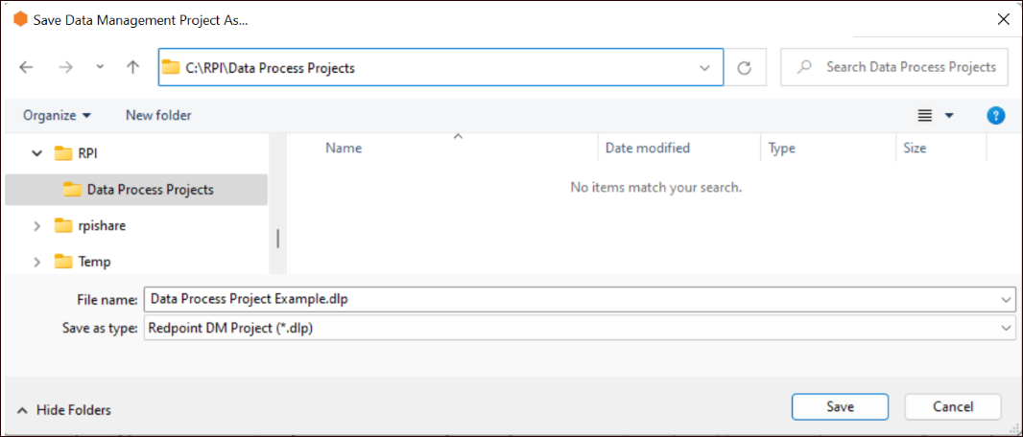Open the Save as type dropdown
1023x437 pixels.
pyautogui.click(x=1005, y=328)
